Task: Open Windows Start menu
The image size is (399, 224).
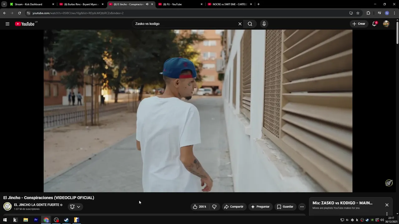Action: 5,220
